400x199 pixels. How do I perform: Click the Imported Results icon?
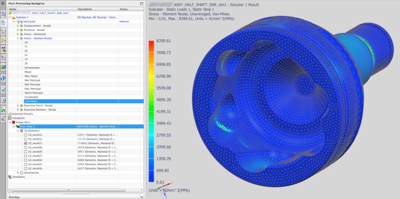10,114
